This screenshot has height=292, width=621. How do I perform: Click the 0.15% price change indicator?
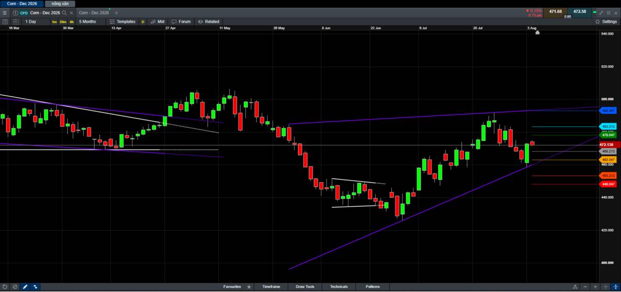pos(534,10)
